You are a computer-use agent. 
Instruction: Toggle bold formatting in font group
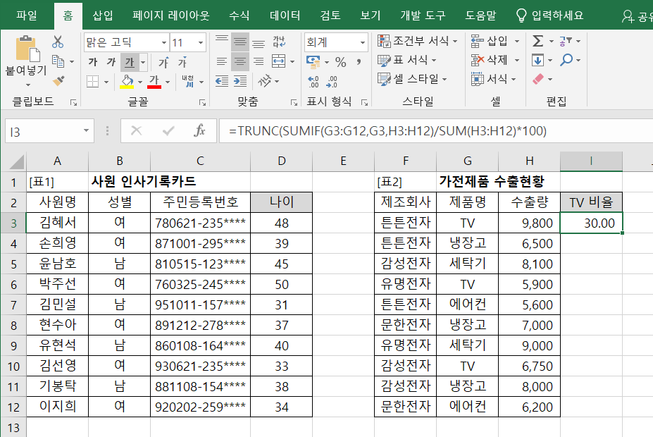(92, 62)
